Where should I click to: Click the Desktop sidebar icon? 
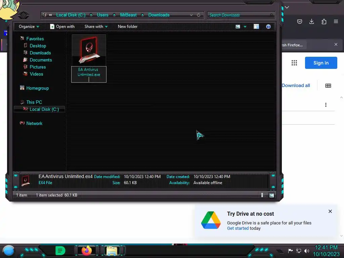tap(26, 45)
